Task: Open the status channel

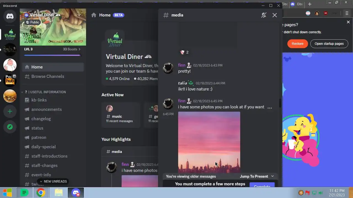Action: coord(53,128)
